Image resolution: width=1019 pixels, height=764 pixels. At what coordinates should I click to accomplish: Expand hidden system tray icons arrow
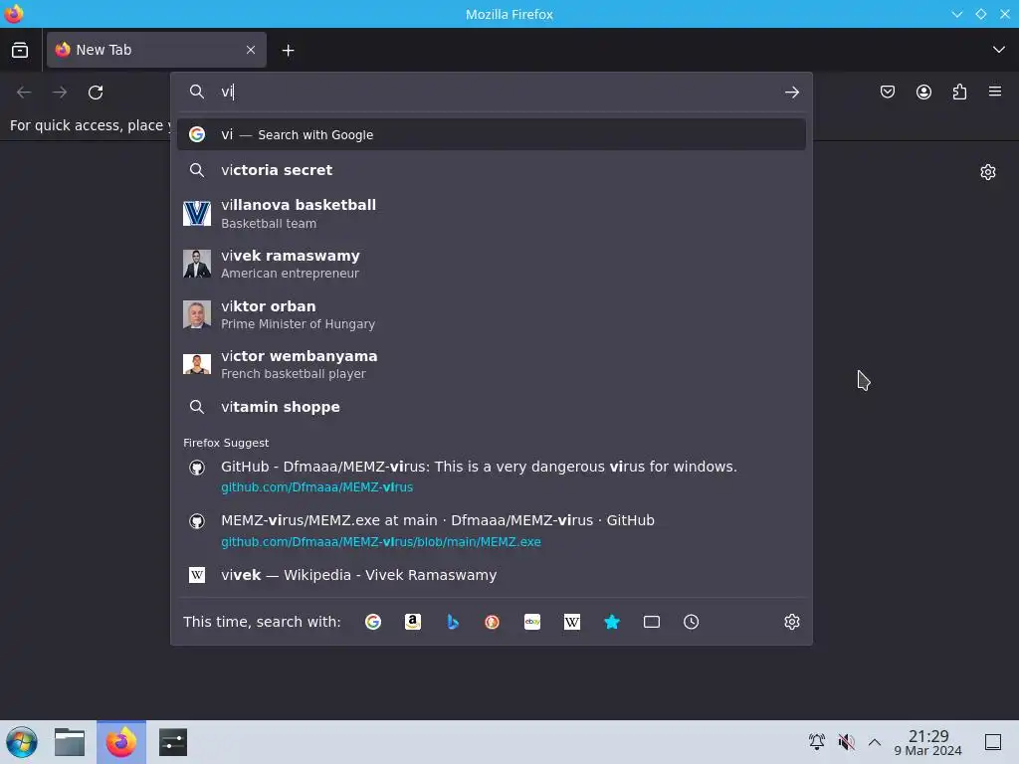pos(875,741)
